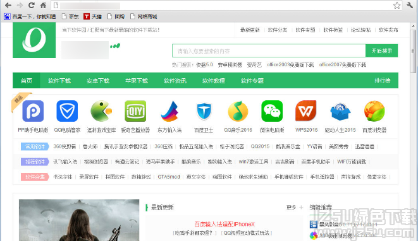This screenshot has width=418, height=241.
Task: Open the GTA5mod link
Action: [x=169, y=177]
